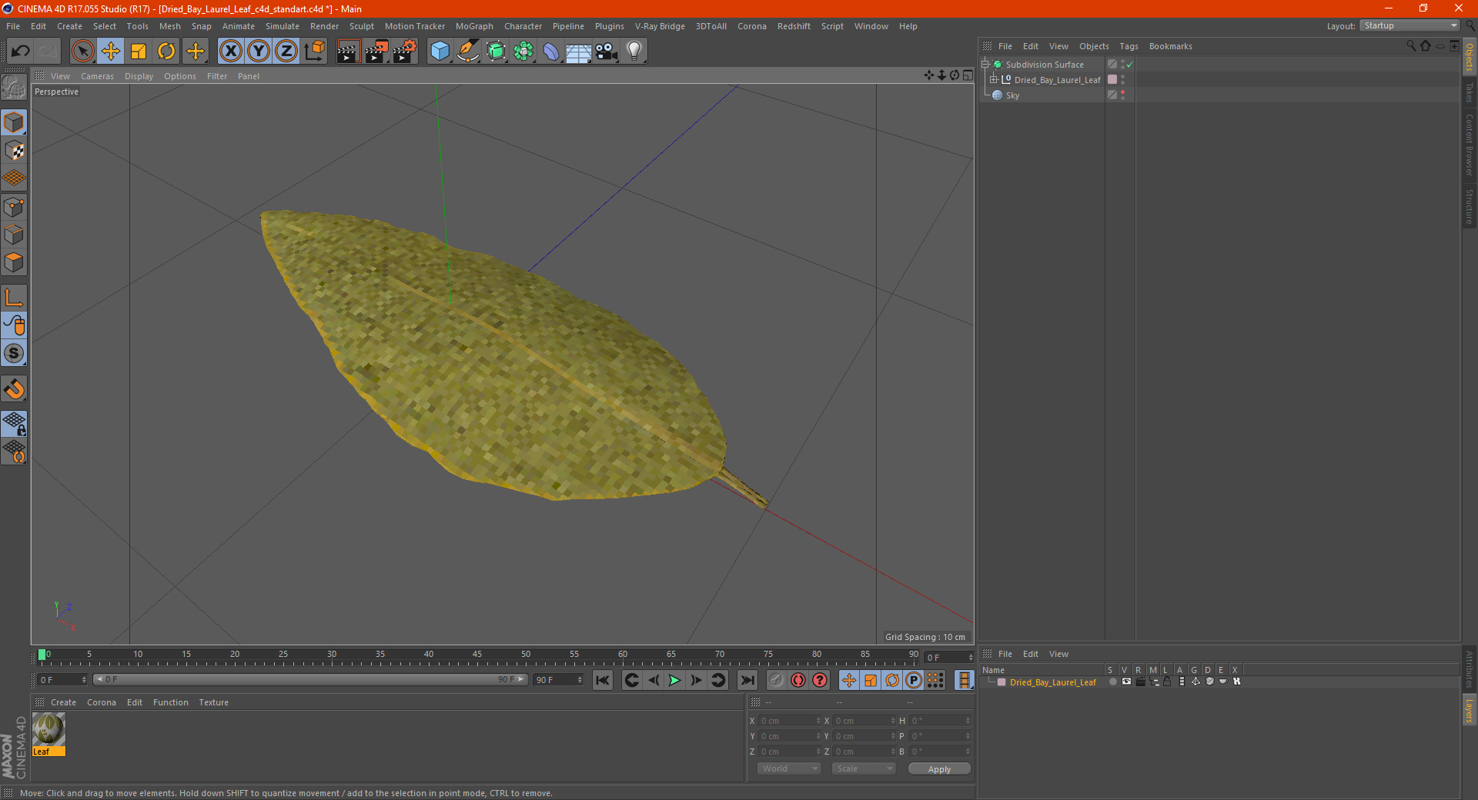Go to end of animation

747,680
